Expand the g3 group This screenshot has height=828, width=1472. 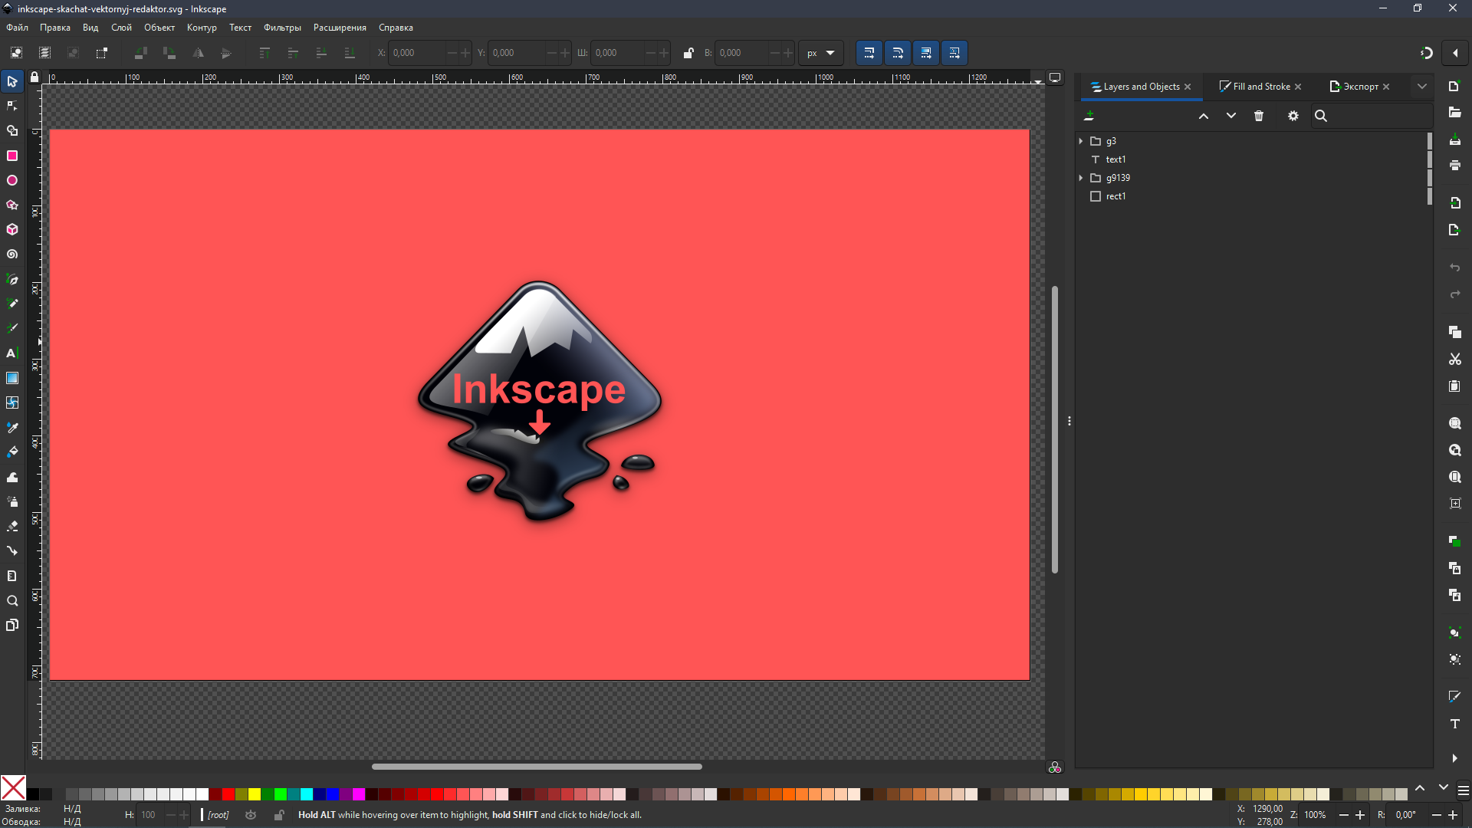(x=1081, y=141)
